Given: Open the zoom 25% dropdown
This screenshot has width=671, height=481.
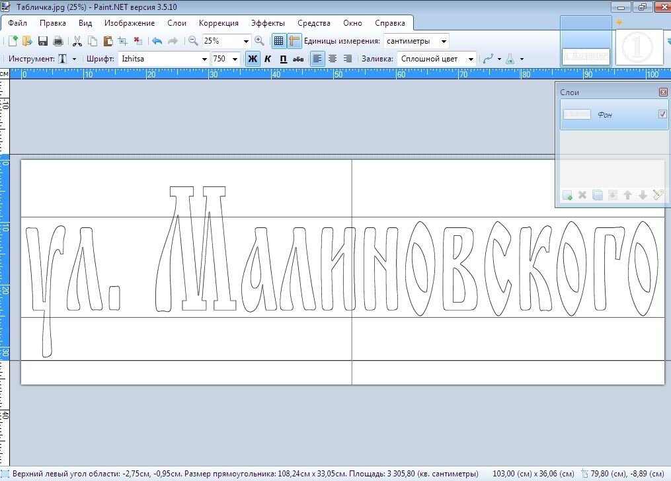Looking at the screenshot, I should click(x=246, y=42).
